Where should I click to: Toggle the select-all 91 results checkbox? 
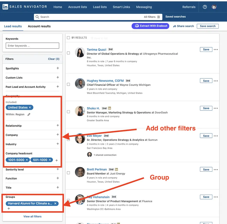(68, 38)
